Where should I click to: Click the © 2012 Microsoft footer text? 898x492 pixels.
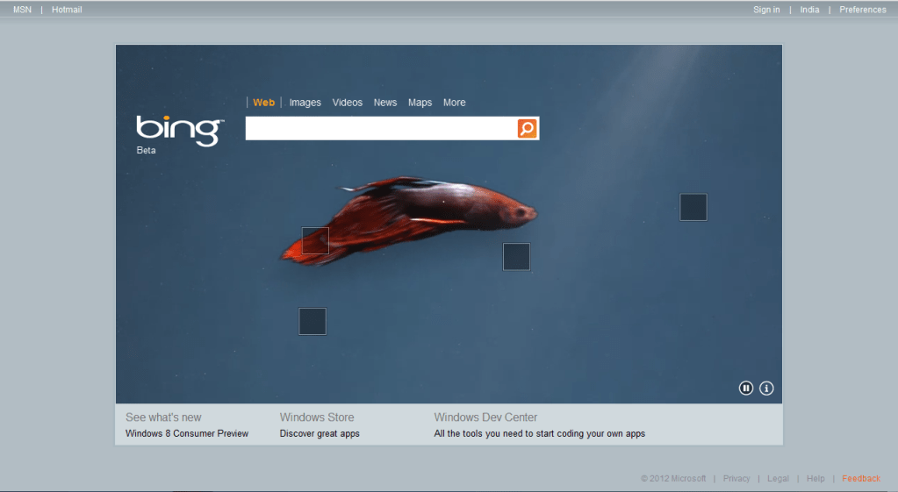point(673,479)
